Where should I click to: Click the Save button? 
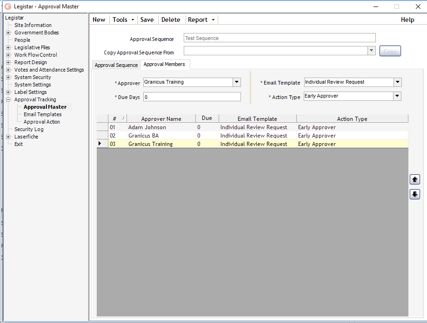pyautogui.click(x=147, y=20)
